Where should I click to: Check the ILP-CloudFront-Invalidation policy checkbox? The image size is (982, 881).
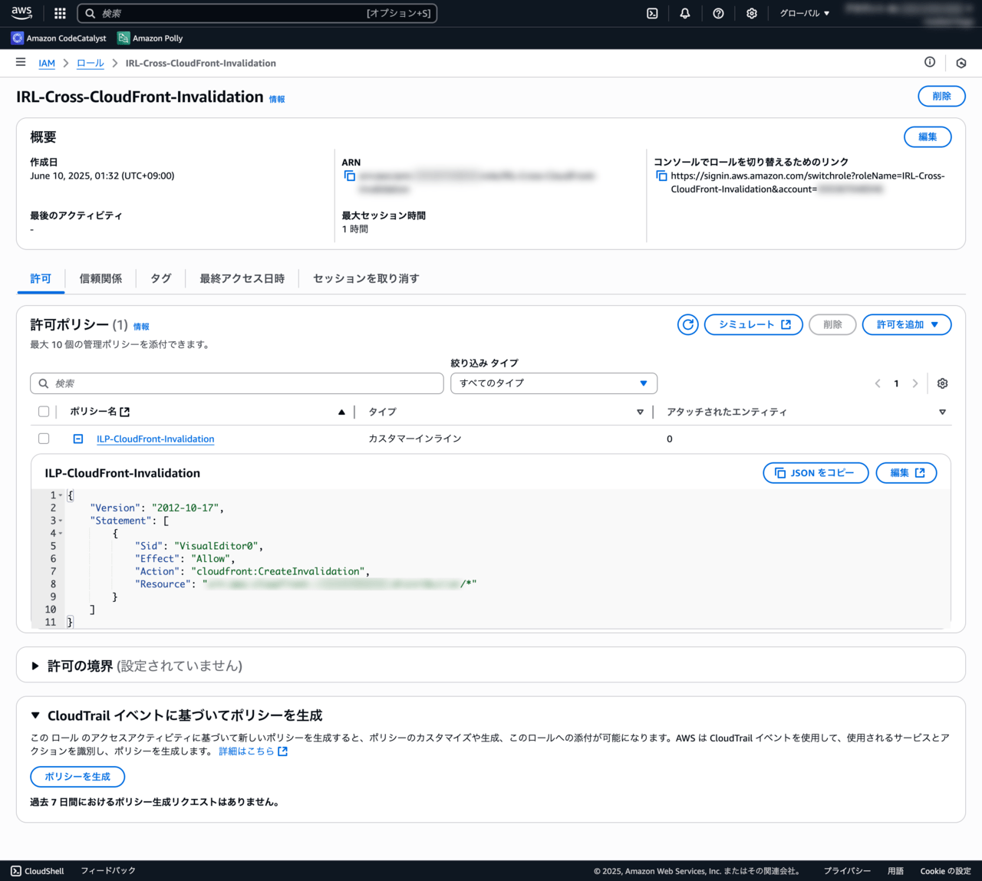pyautogui.click(x=44, y=439)
